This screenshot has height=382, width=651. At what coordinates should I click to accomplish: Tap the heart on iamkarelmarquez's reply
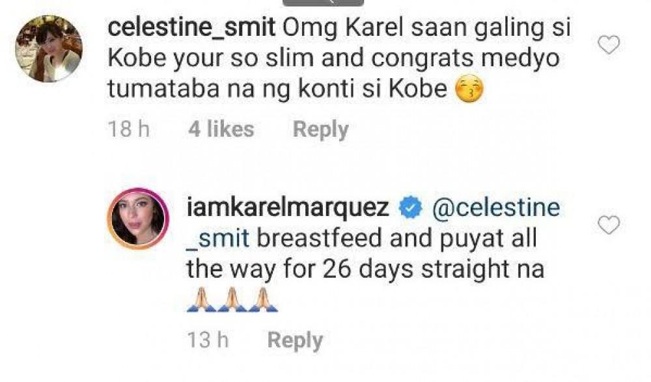(x=608, y=225)
